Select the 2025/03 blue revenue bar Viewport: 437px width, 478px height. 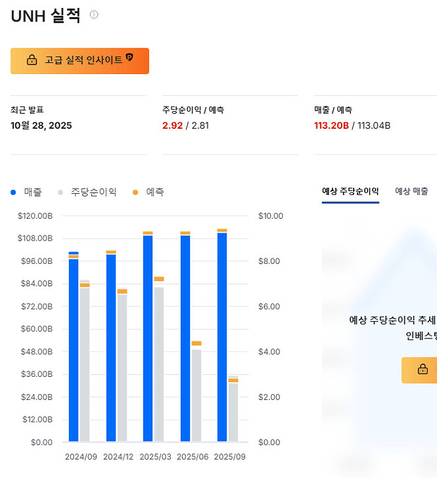(x=148, y=338)
